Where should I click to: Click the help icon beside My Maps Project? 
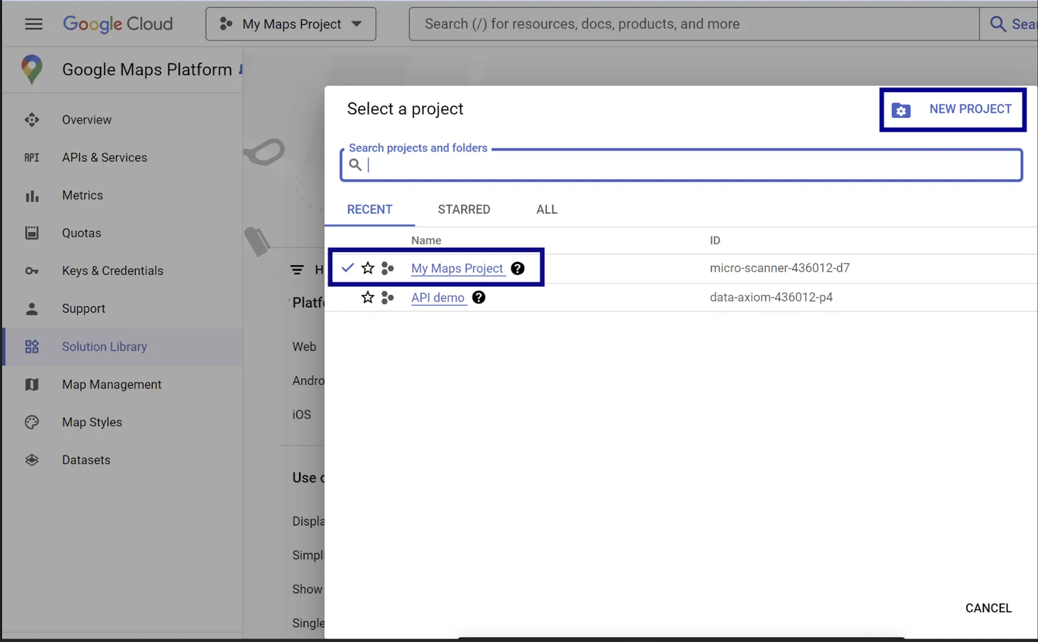point(518,268)
